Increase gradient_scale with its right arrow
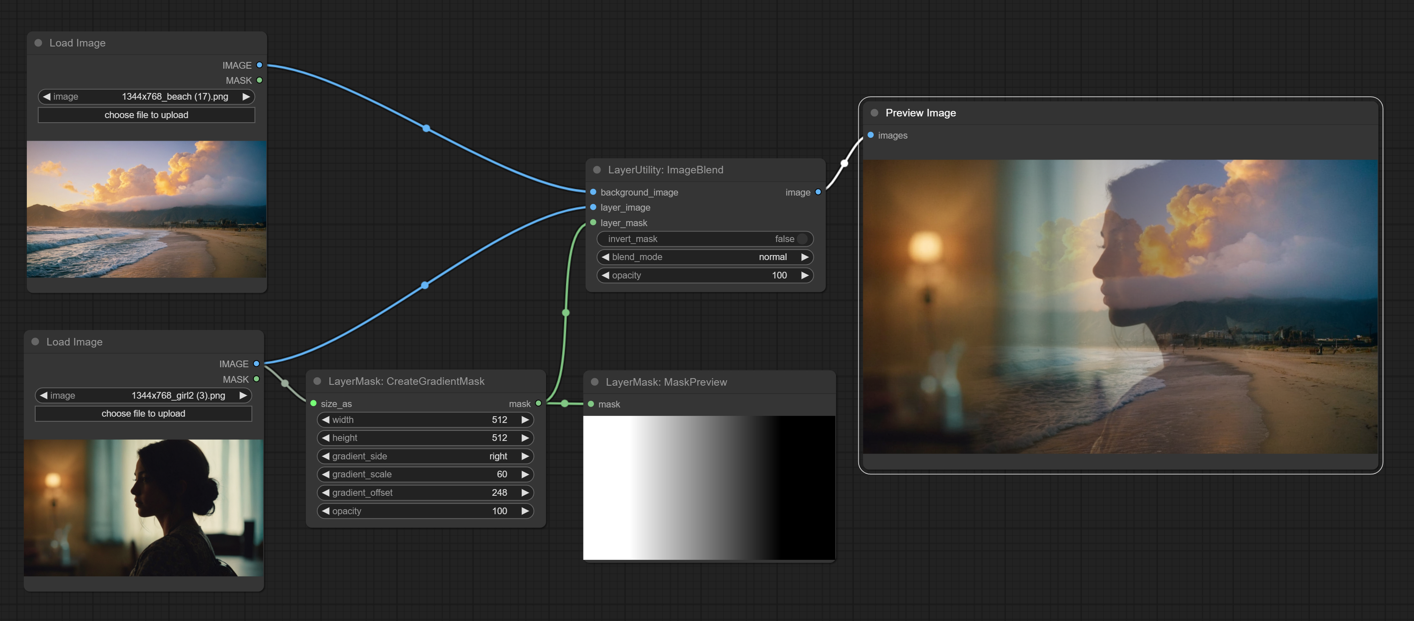Viewport: 1414px width, 621px height. [x=525, y=474]
